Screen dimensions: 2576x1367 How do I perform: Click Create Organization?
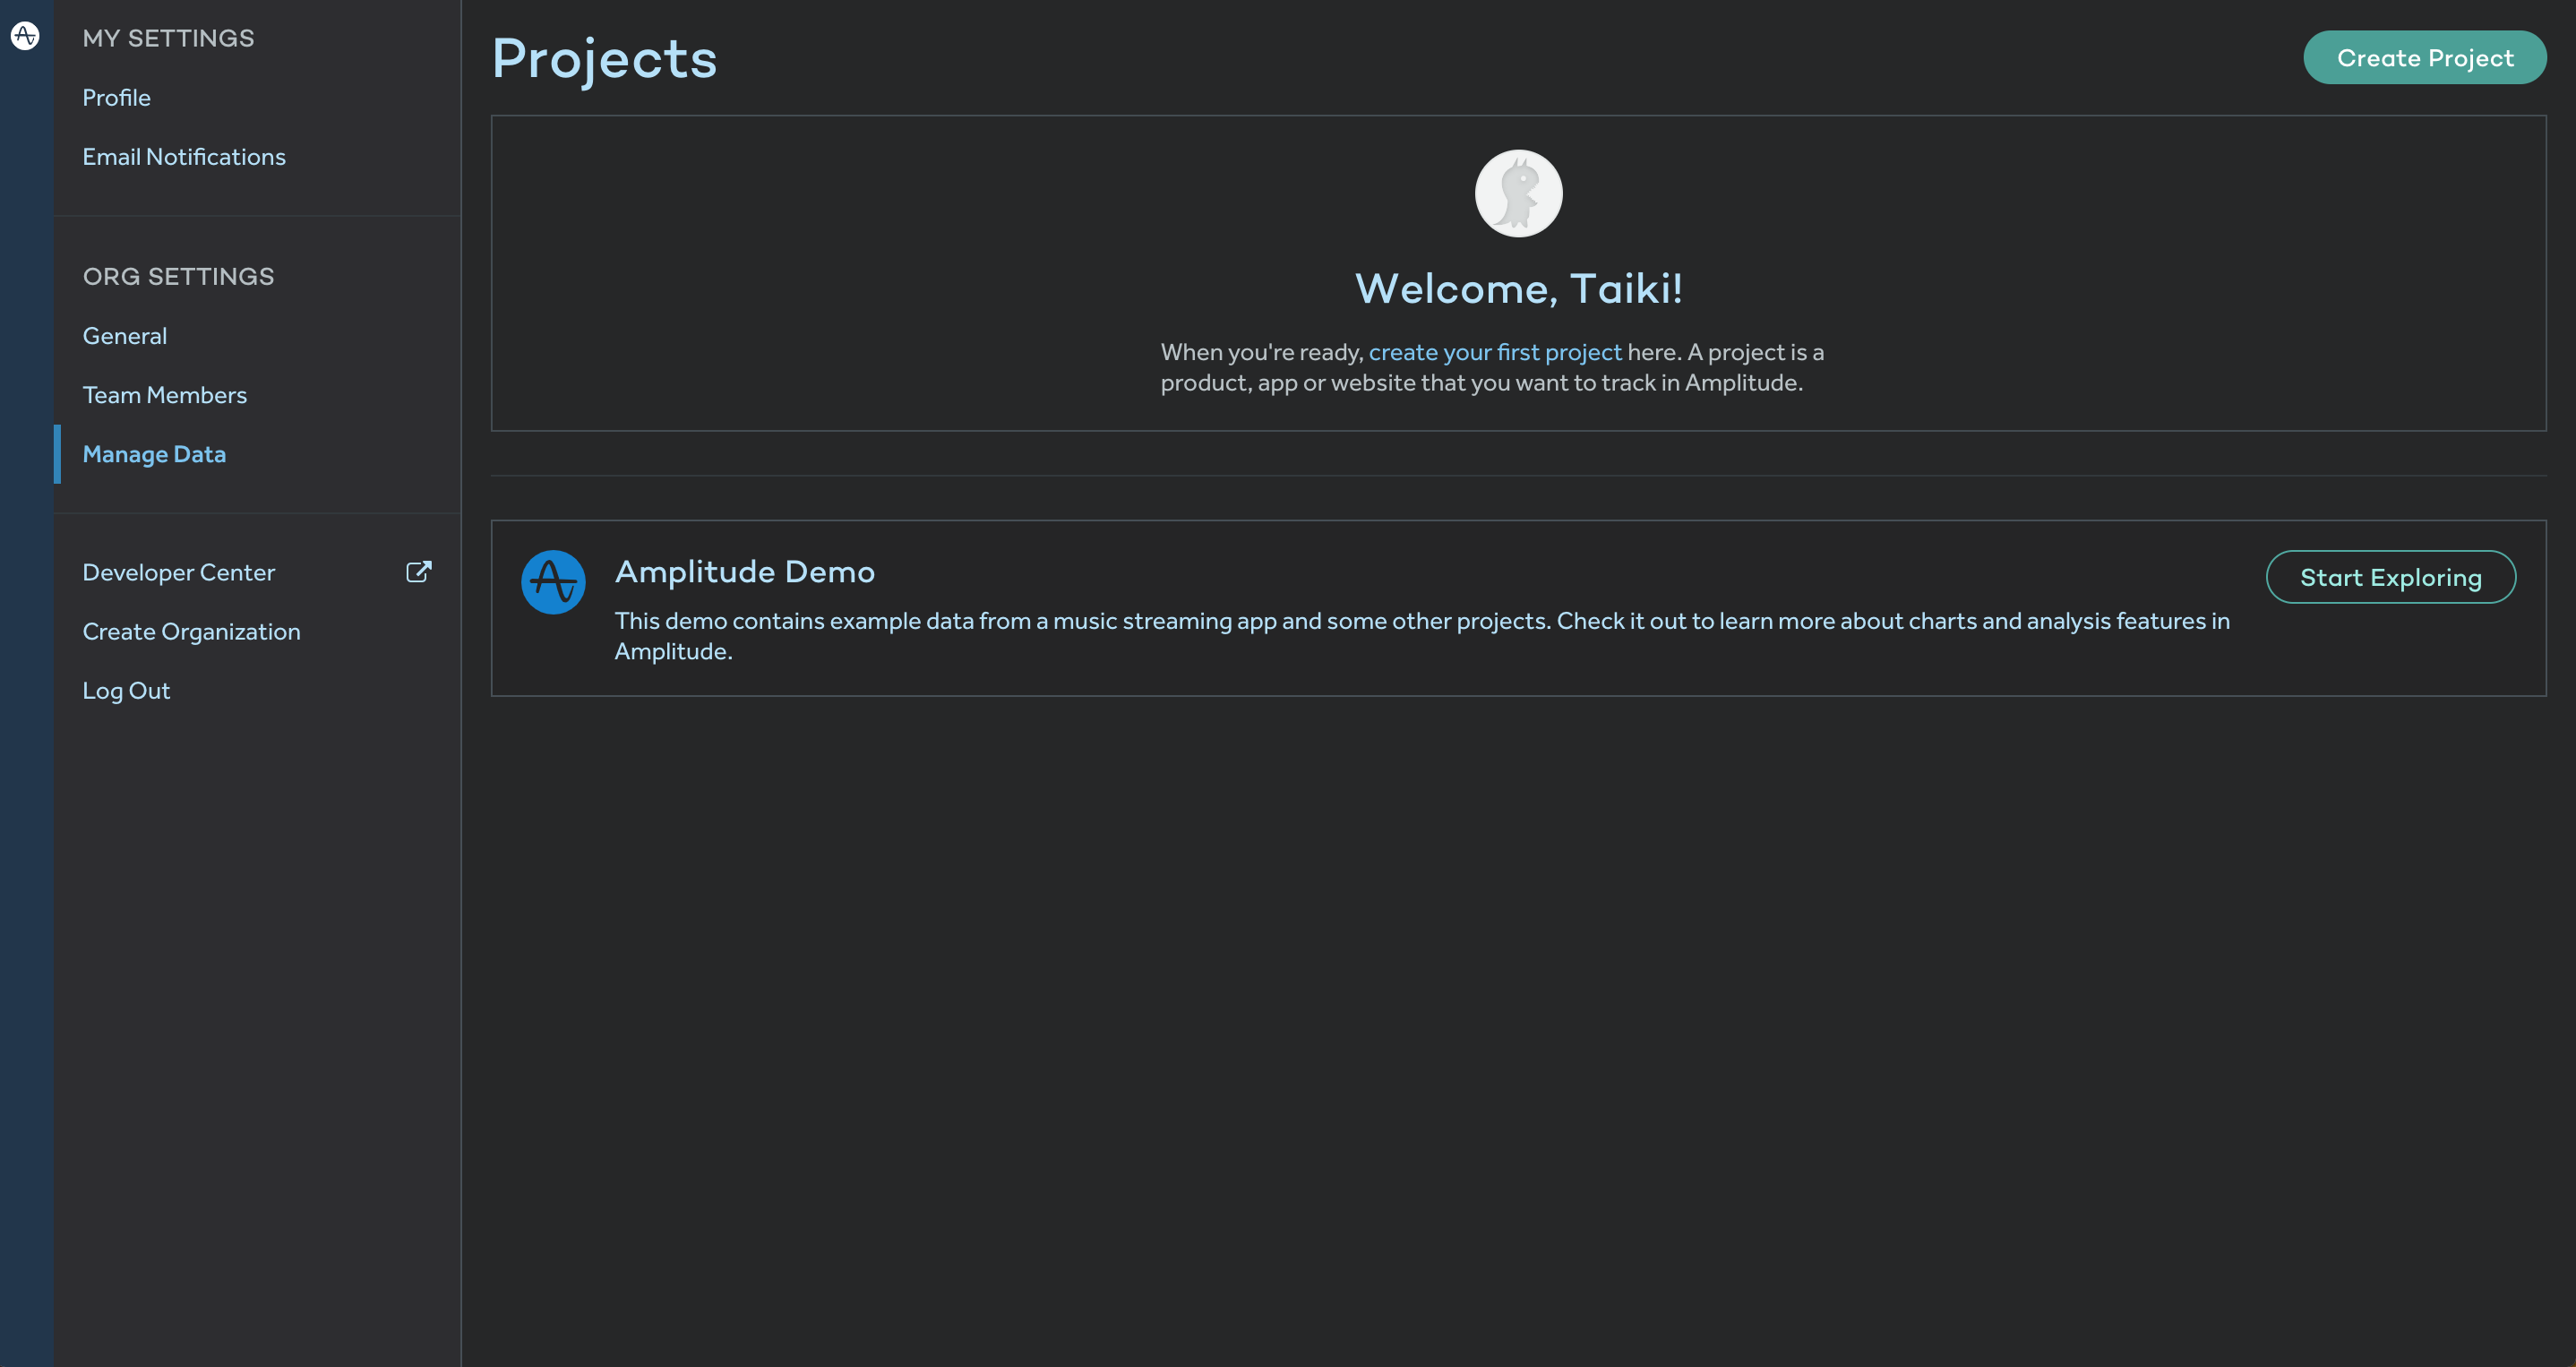(191, 632)
